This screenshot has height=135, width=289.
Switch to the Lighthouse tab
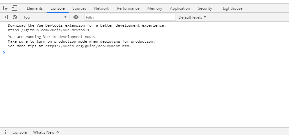coord(232,8)
